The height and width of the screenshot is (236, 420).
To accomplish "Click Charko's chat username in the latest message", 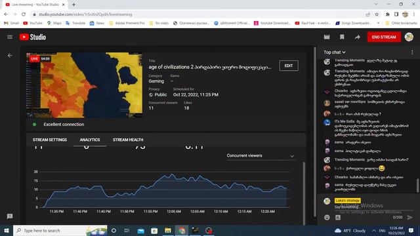I will click(x=341, y=177).
